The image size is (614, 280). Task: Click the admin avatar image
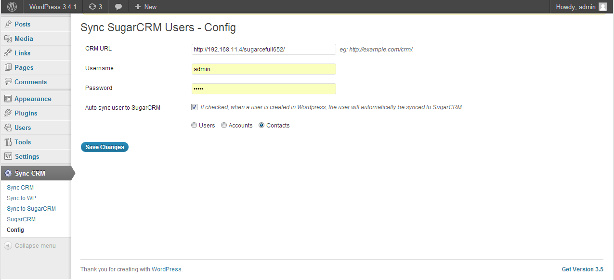click(x=603, y=7)
